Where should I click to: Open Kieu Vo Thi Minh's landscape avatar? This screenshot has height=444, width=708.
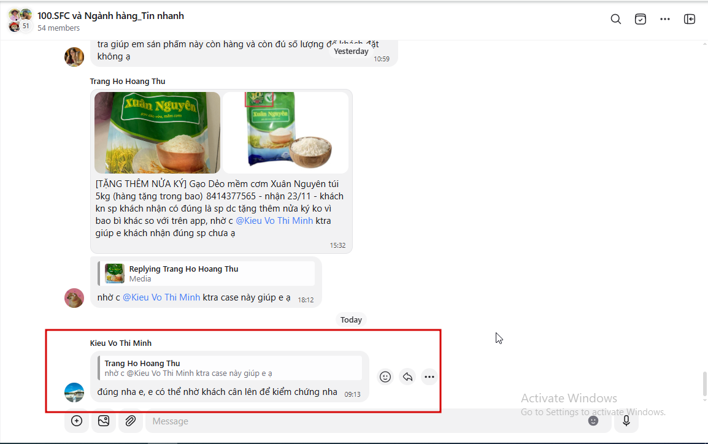click(74, 392)
